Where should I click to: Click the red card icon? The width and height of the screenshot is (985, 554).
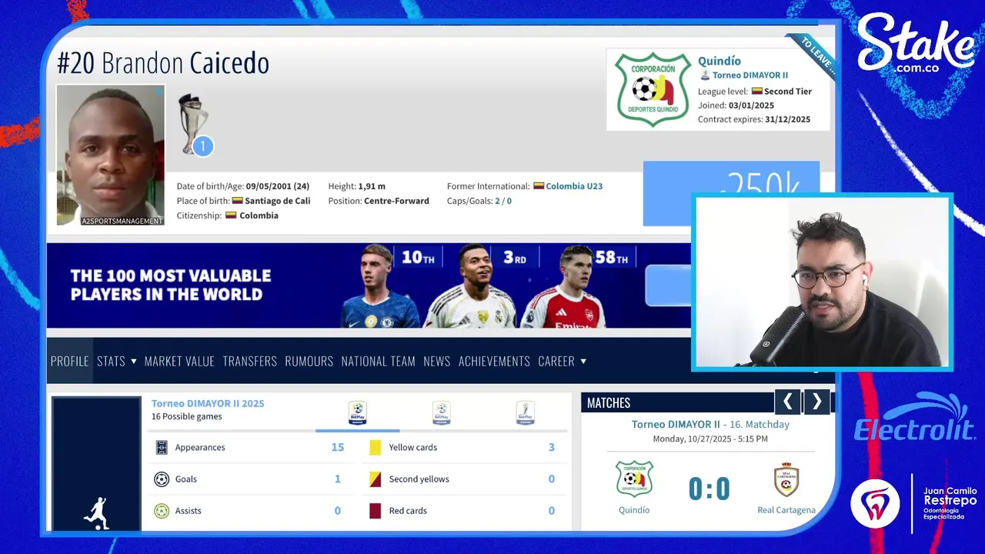click(x=375, y=510)
